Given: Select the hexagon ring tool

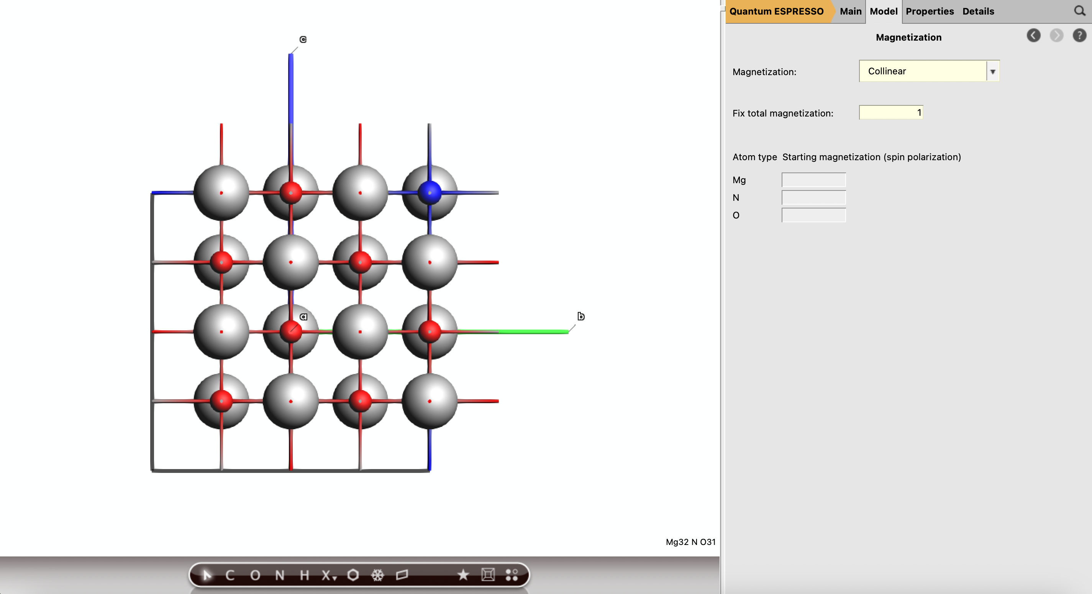Looking at the screenshot, I should click(353, 575).
